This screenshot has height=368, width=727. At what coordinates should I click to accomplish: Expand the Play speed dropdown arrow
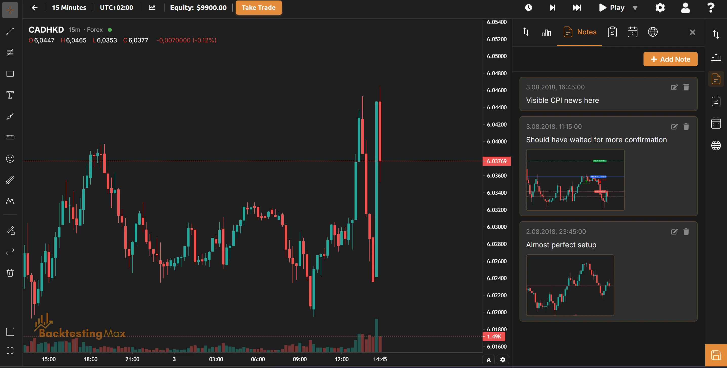635,8
